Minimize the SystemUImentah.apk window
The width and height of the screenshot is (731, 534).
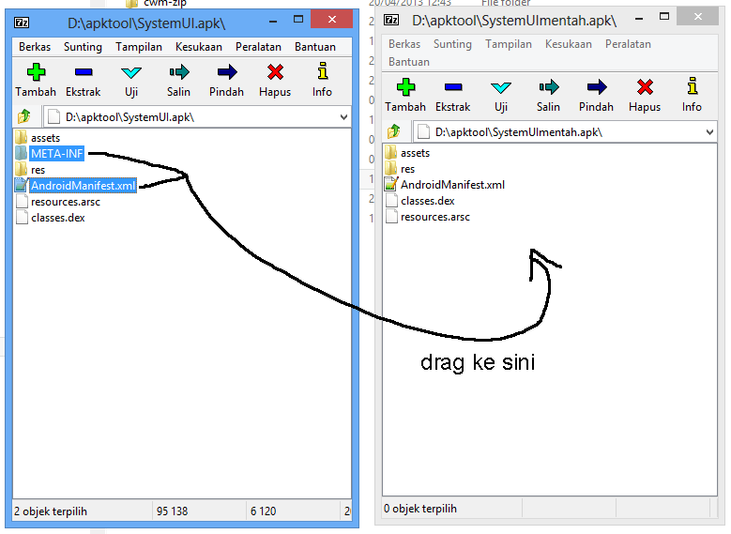639,19
